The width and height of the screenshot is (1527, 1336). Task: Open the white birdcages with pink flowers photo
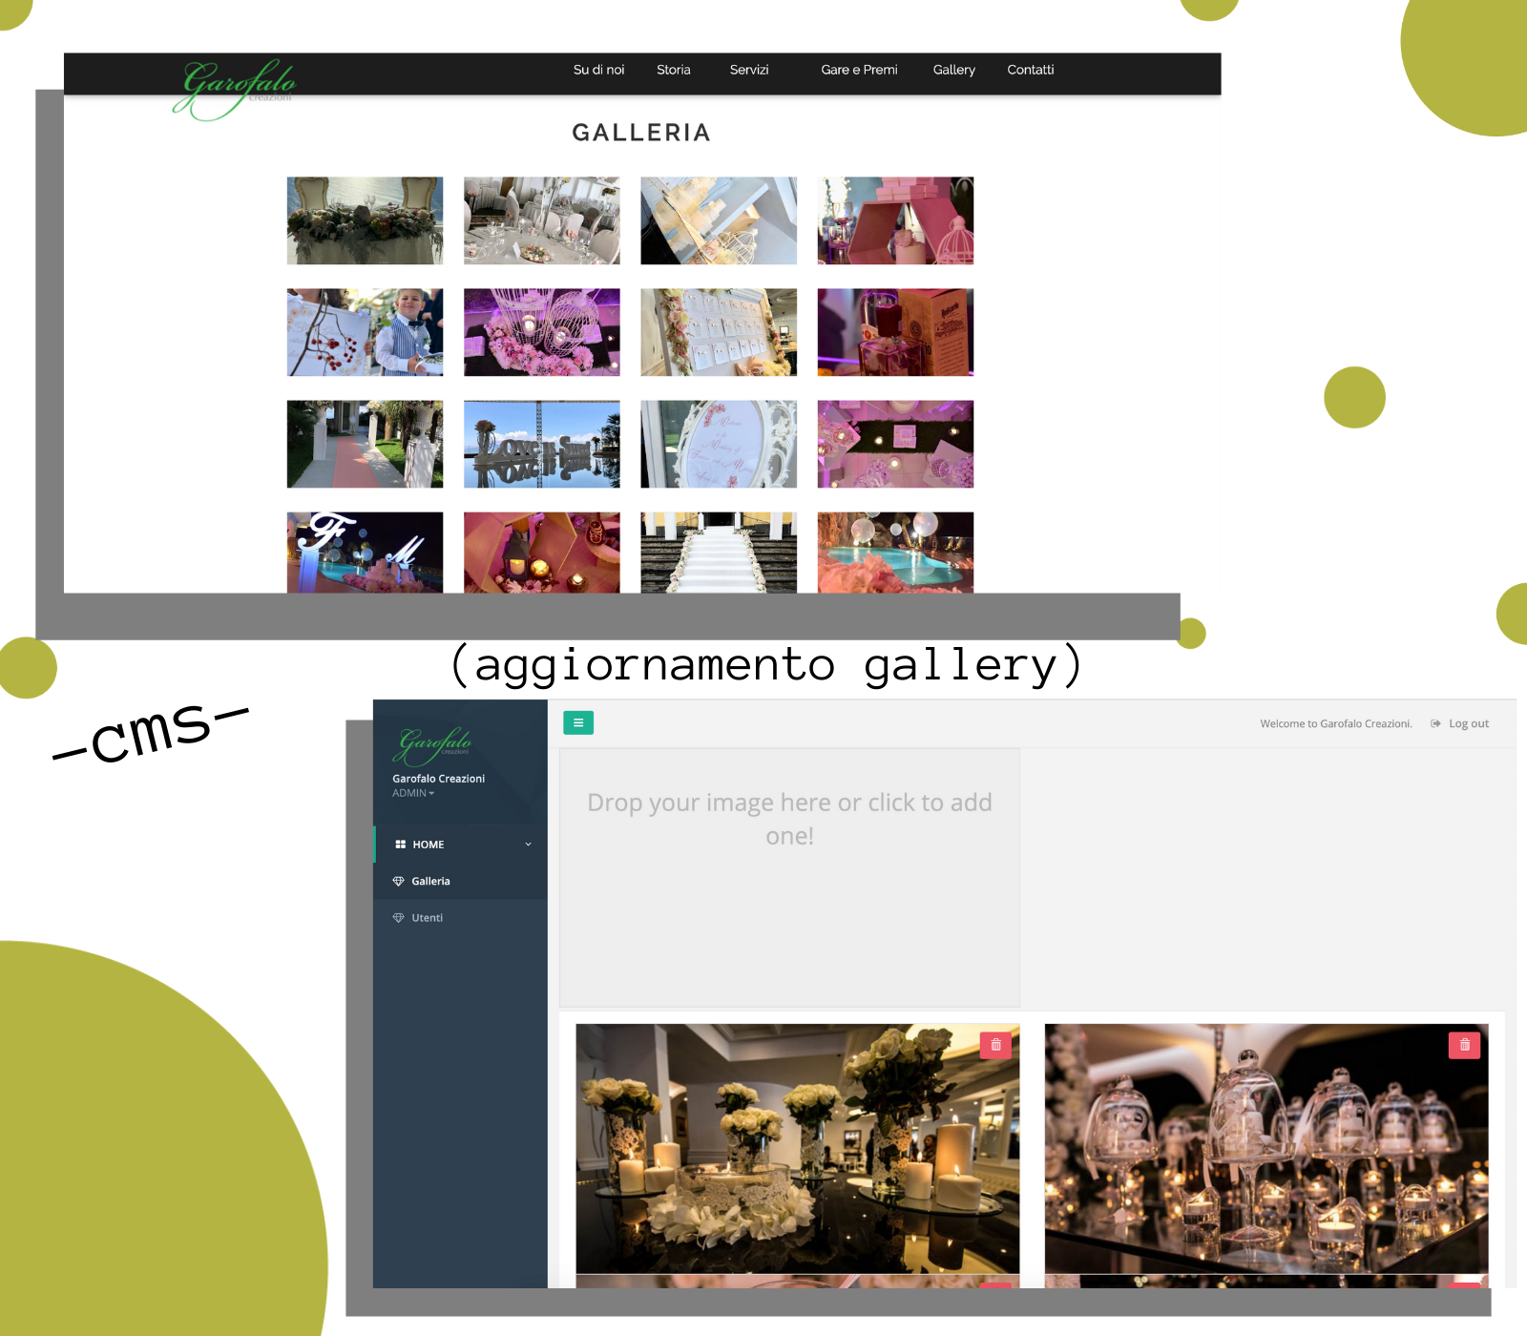(541, 332)
